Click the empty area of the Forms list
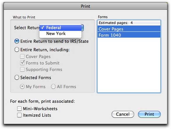This screenshot has width=171, height=129. coord(129,65)
